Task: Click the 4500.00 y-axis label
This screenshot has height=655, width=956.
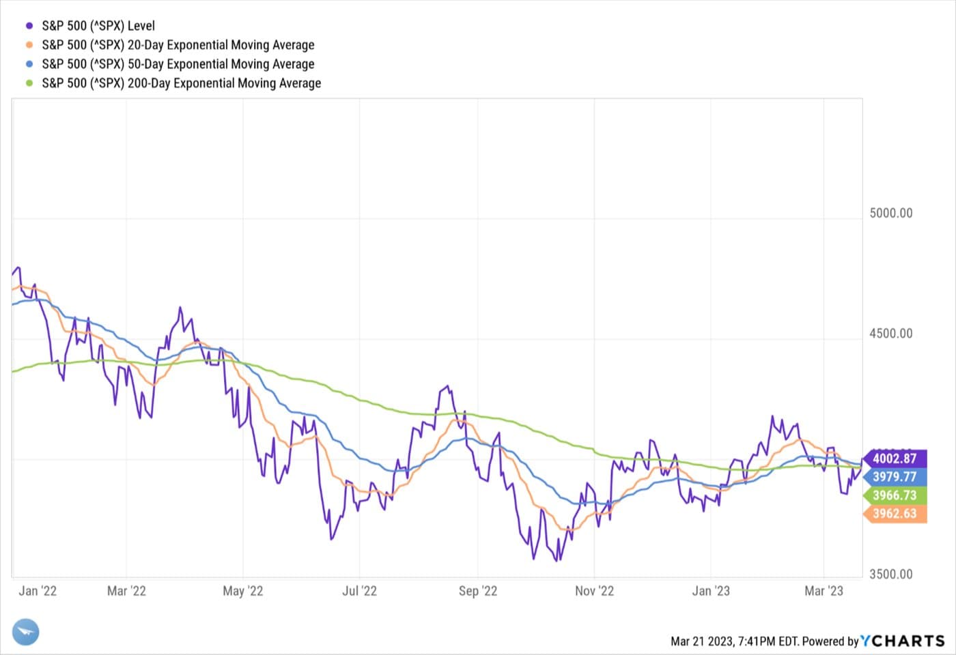Action: click(891, 334)
